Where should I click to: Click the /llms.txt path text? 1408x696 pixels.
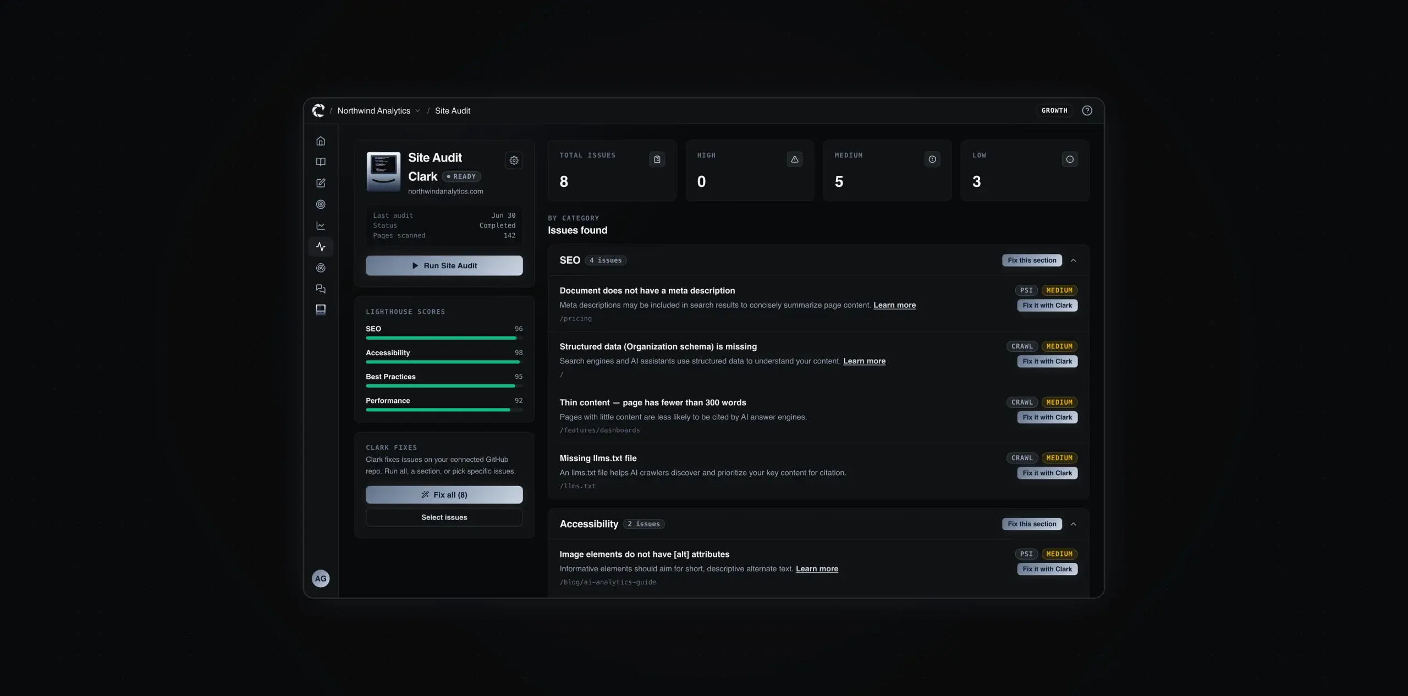point(577,486)
